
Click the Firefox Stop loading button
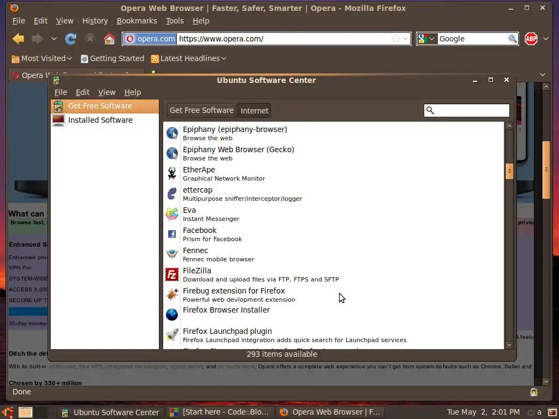(x=90, y=39)
